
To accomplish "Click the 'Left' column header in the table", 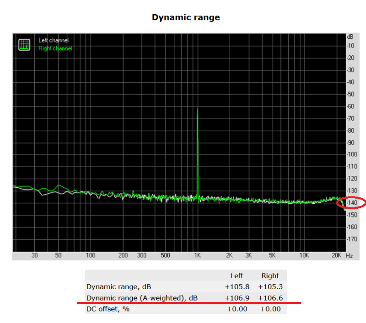I will pos(236,275).
